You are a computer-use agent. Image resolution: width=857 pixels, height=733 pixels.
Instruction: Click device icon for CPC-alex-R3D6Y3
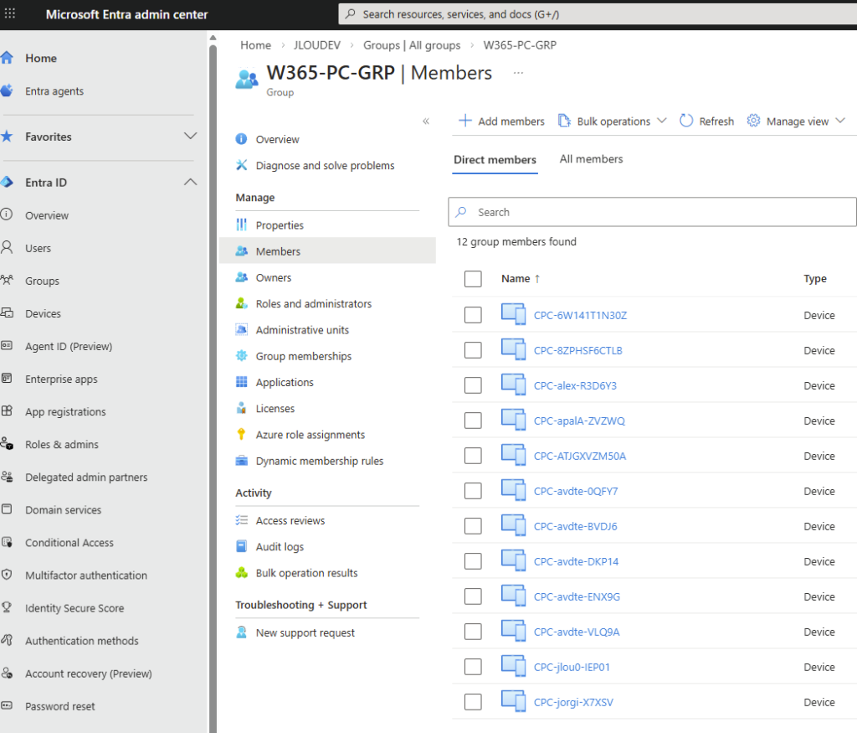point(513,385)
